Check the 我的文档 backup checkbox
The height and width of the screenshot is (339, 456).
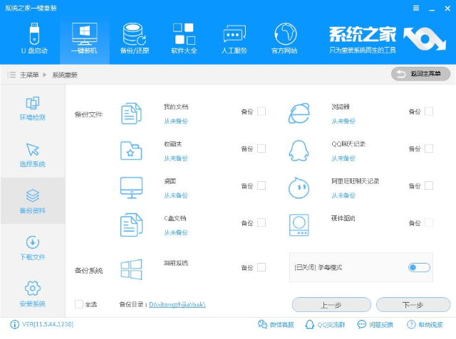[x=261, y=112]
